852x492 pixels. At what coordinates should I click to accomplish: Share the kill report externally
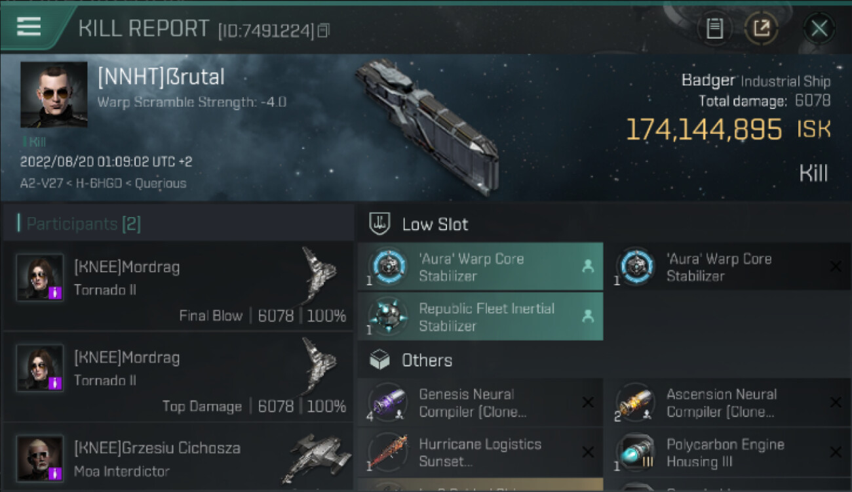[x=762, y=28]
